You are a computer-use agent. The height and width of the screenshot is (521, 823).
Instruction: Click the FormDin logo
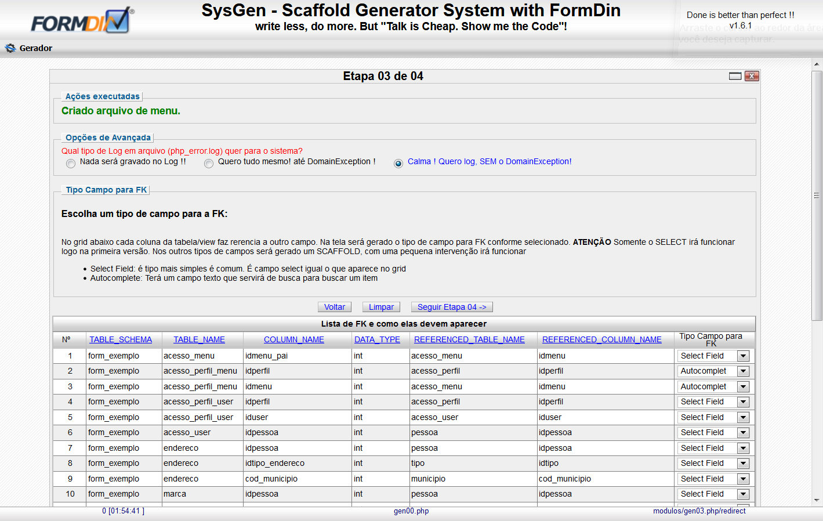tap(82, 21)
